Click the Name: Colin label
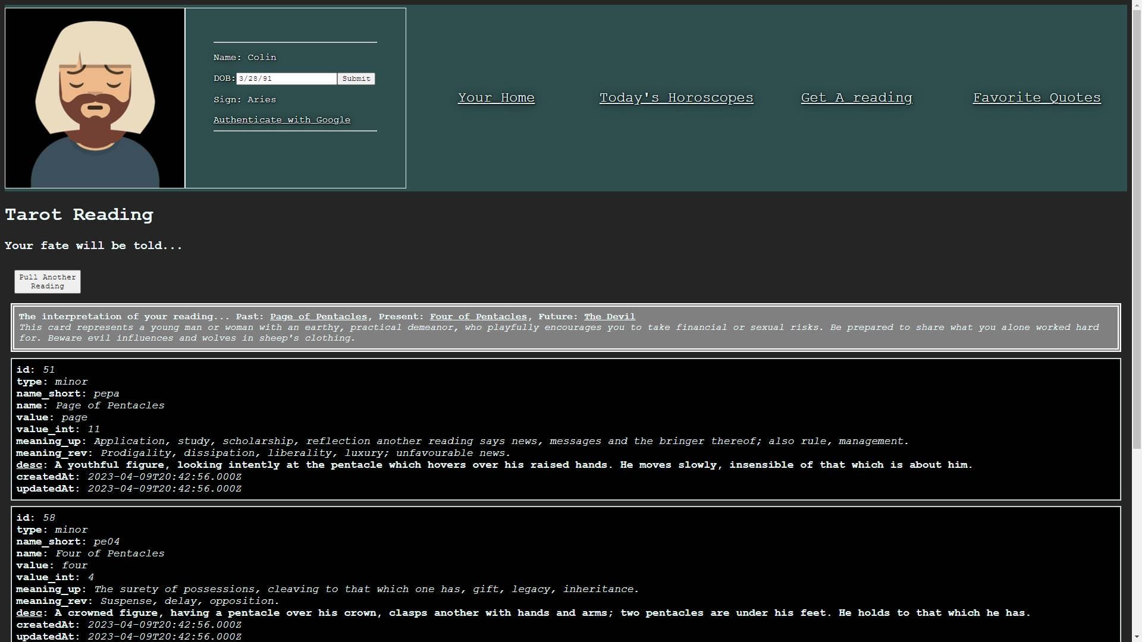Screen dimensions: 1142x642 tap(244, 58)
